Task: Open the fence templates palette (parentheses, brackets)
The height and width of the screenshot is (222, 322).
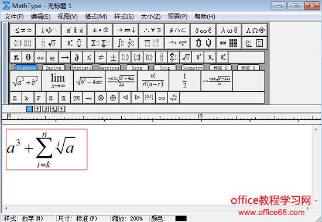Action: click(x=23, y=43)
